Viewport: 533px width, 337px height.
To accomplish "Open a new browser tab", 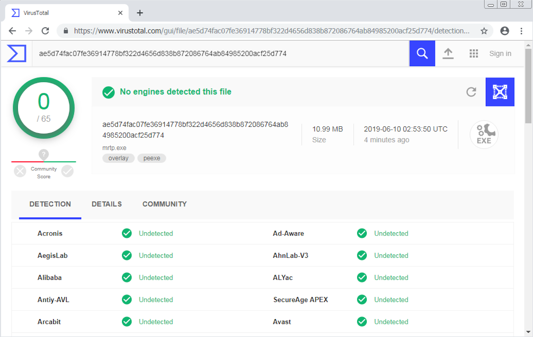I will click(x=140, y=13).
